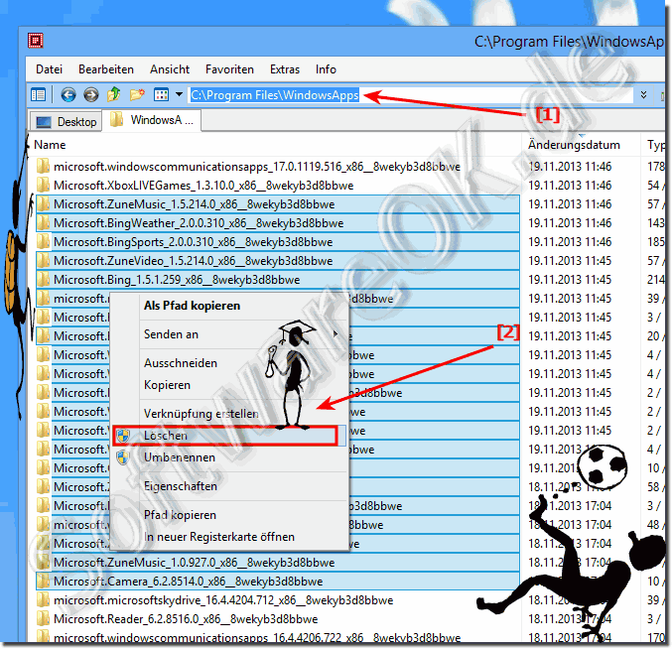The image size is (672, 649).
Task: Expand the view mode dropdown arrow
Action: pos(179,94)
